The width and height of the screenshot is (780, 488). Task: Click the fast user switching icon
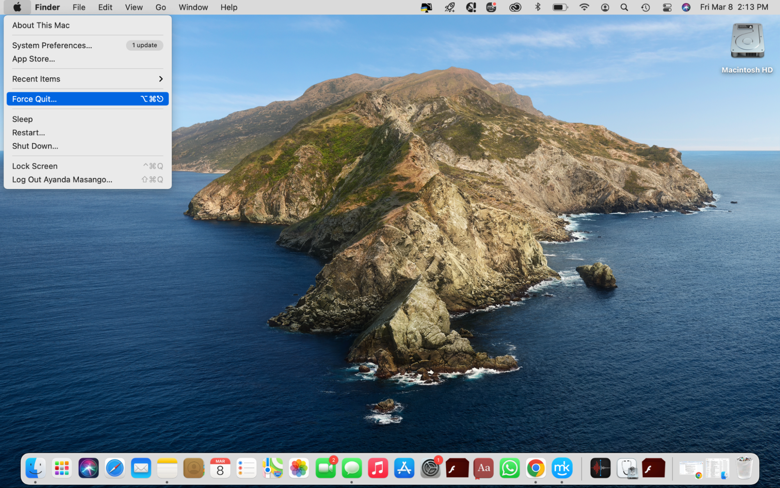[x=605, y=7]
